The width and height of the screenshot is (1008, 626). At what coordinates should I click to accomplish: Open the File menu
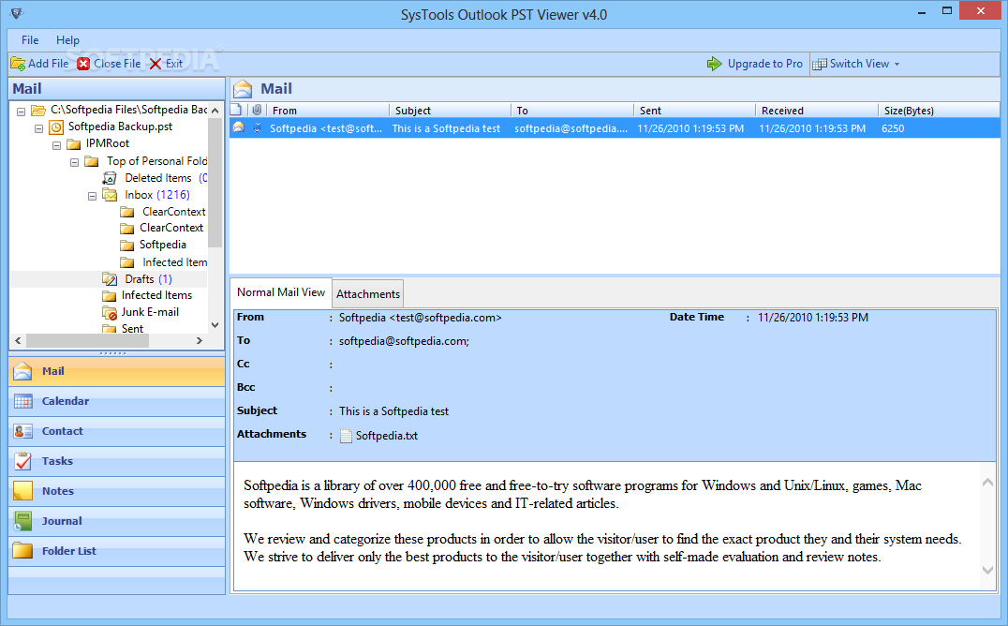(30, 40)
